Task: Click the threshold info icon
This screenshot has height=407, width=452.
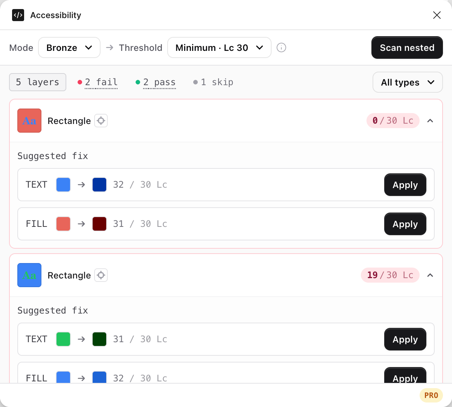Action: coord(281,47)
